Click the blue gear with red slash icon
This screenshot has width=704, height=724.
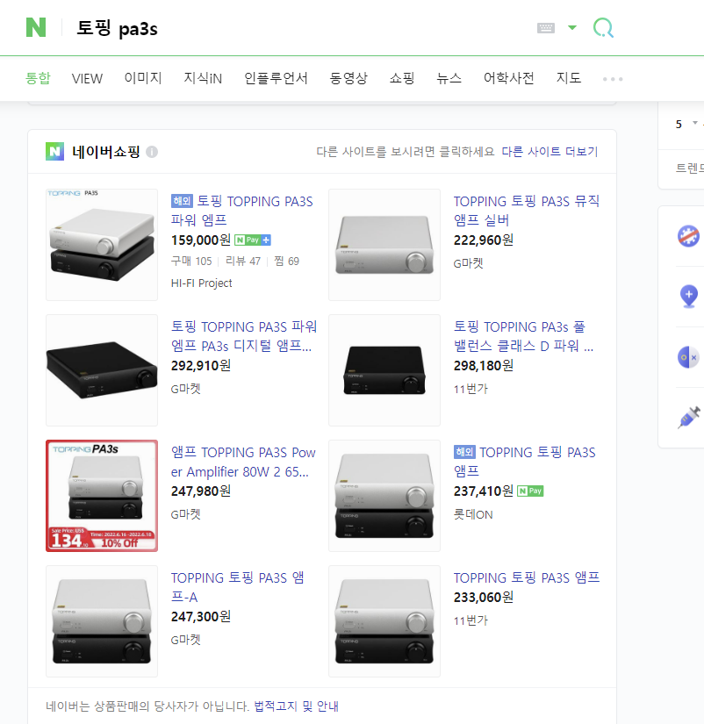(x=688, y=236)
